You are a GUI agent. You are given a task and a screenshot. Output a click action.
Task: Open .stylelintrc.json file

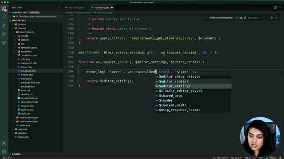29,55
